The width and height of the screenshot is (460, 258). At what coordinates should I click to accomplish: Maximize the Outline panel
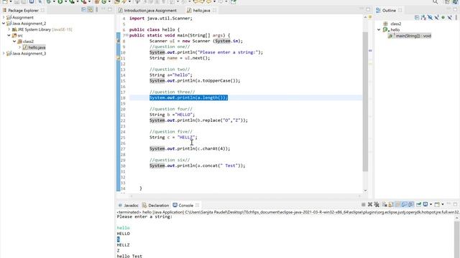pyautogui.click(x=455, y=9)
